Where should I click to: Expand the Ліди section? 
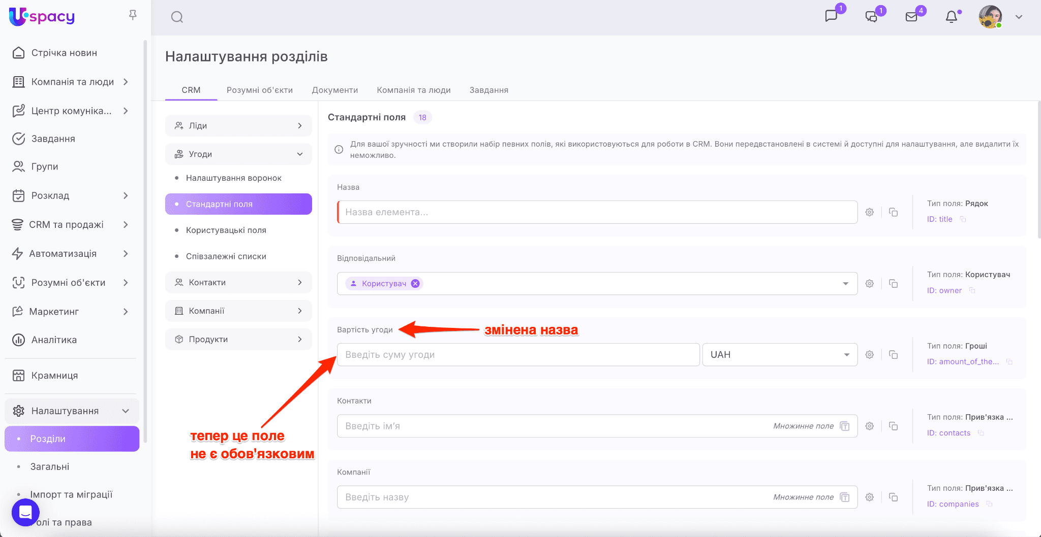(238, 126)
